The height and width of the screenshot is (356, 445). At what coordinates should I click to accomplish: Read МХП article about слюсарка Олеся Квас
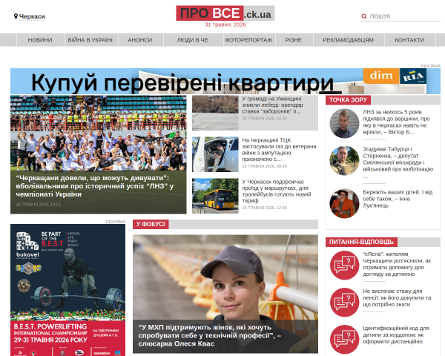[210, 335]
